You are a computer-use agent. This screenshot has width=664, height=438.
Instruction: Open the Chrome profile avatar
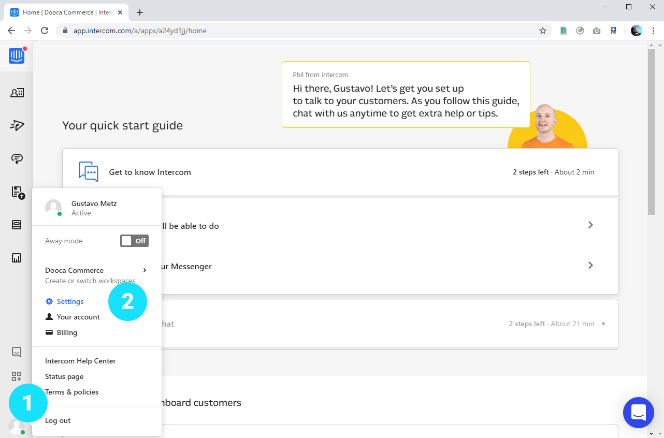(x=636, y=31)
